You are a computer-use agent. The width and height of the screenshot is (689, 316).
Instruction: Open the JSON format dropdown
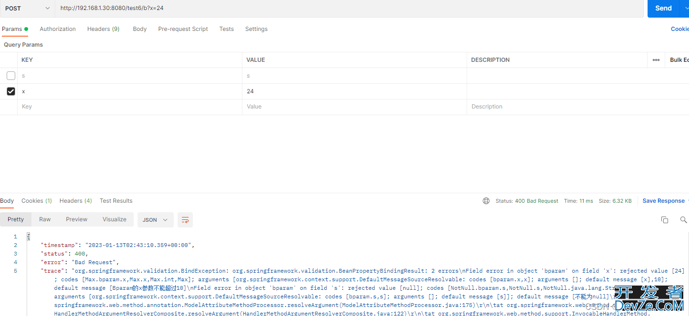click(156, 220)
